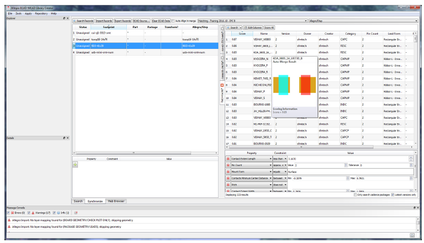Viewport: 424px width, 243px height.
Task: Enable Auto-Align in merge checkbox
Action: click(x=172, y=20)
